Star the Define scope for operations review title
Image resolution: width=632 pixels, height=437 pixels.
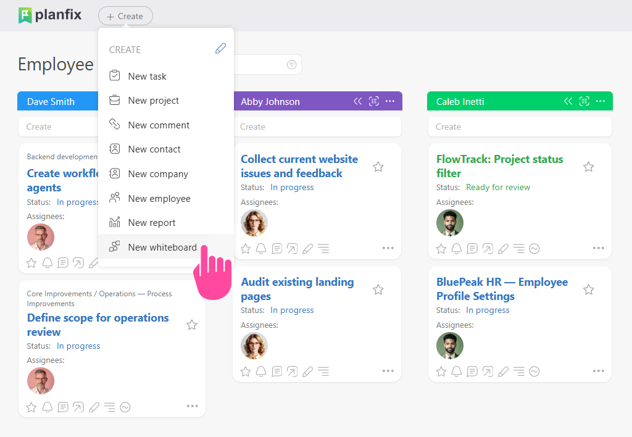point(192,325)
